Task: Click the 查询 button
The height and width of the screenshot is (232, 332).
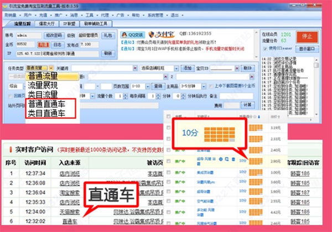Action: [x=158, y=86]
